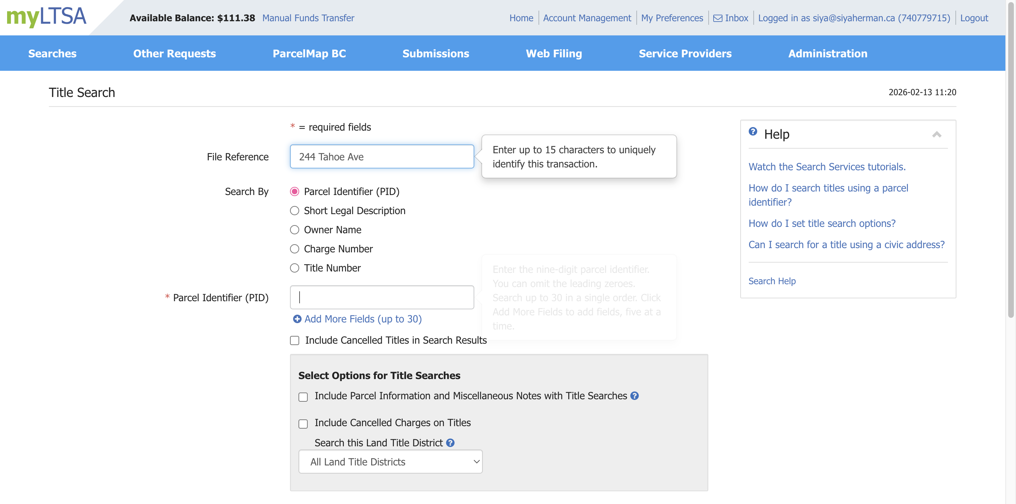Click help icon beside Land Title District
1016x504 pixels.
(450, 443)
